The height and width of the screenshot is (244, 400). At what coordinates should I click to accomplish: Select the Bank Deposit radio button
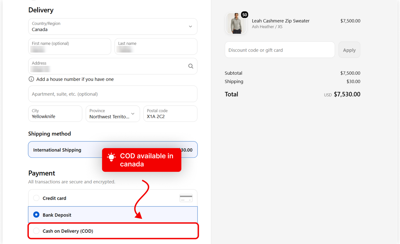(x=36, y=215)
